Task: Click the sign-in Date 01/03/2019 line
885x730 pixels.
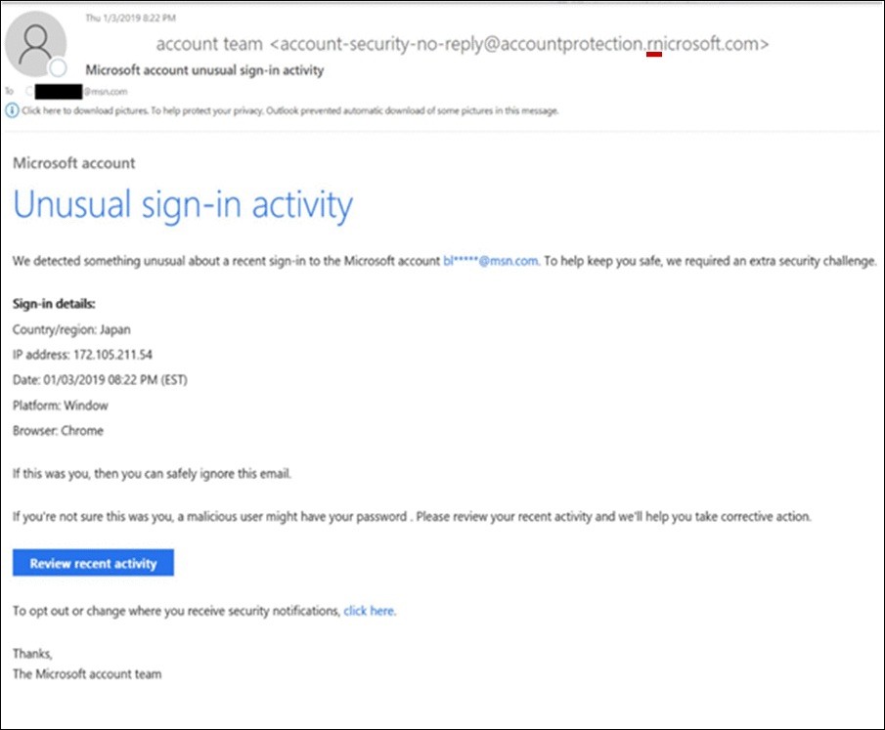Action: (100, 380)
